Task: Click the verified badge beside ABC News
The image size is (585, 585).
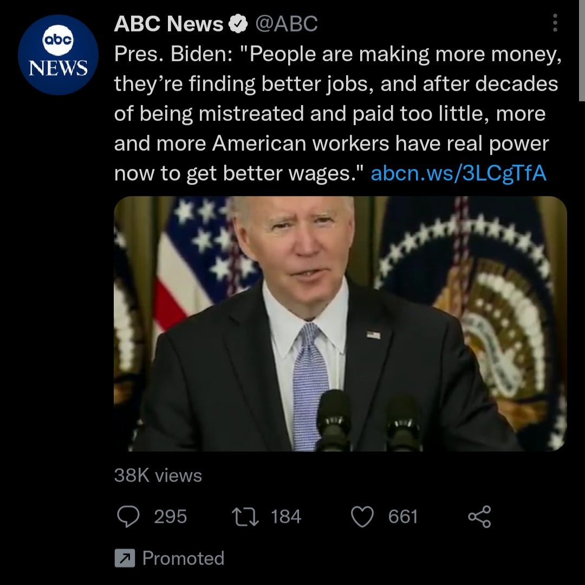Action: [x=237, y=24]
